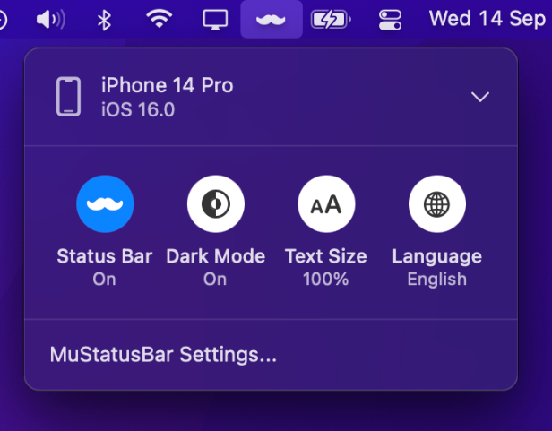This screenshot has width=552, height=431.
Task: Open the Language globe control
Action: [x=437, y=204]
